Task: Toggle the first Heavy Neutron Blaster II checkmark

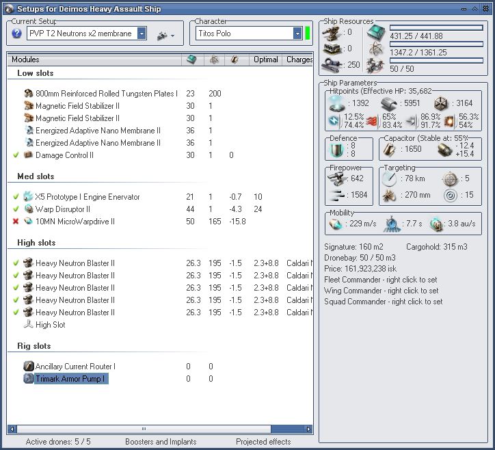Action: (x=16, y=263)
